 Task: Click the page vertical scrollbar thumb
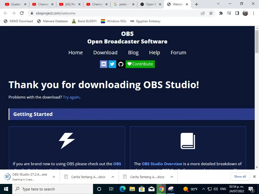257,42
